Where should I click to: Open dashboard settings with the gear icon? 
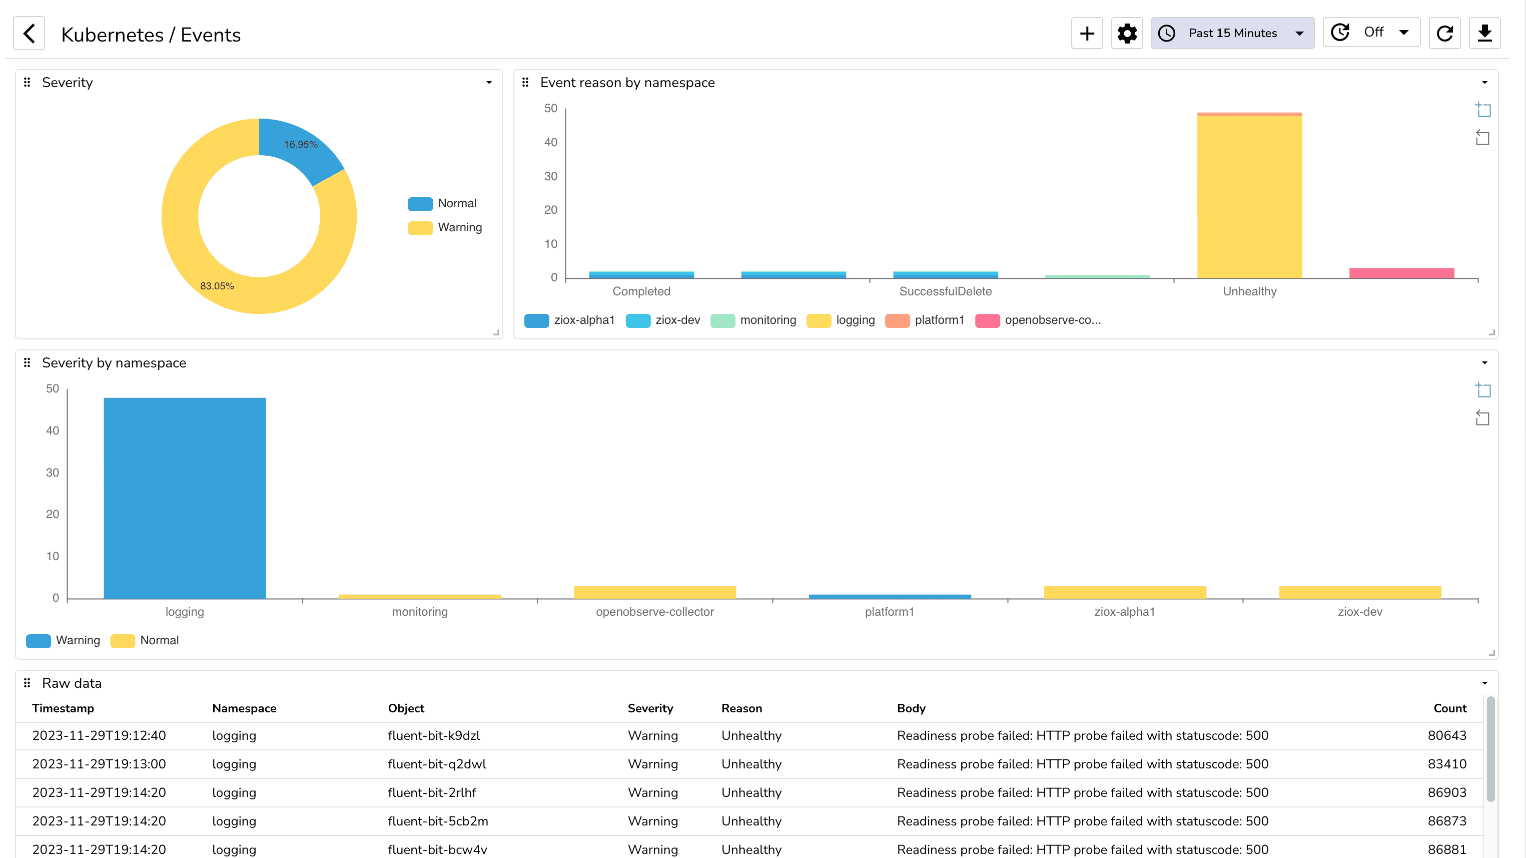point(1127,33)
